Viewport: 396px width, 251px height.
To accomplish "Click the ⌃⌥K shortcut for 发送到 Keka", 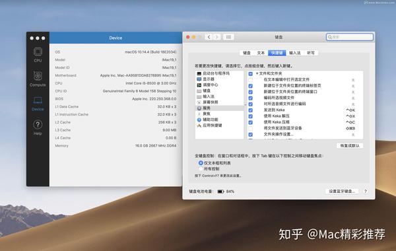I will pos(350,110).
